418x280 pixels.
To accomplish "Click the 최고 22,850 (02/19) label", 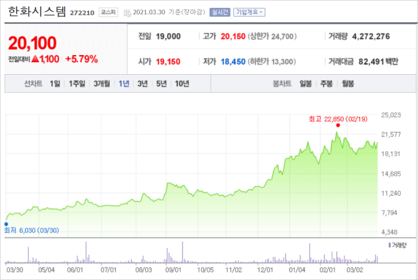I will 338,119.
